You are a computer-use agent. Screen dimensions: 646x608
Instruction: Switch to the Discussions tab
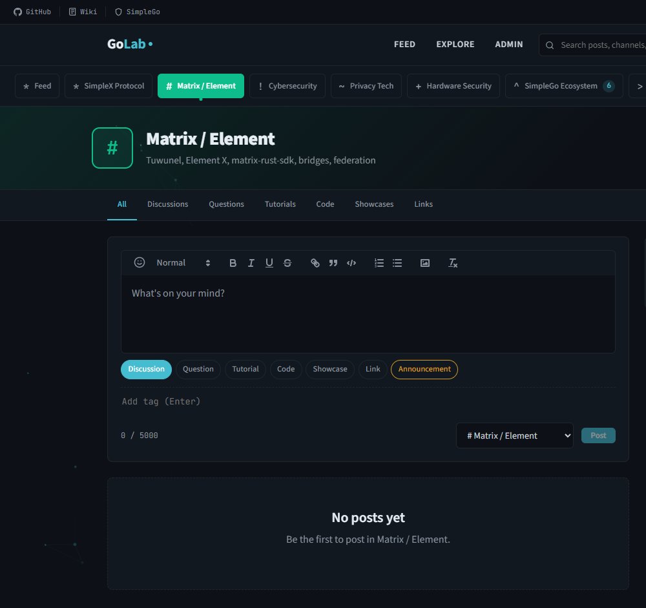(x=168, y=204)
